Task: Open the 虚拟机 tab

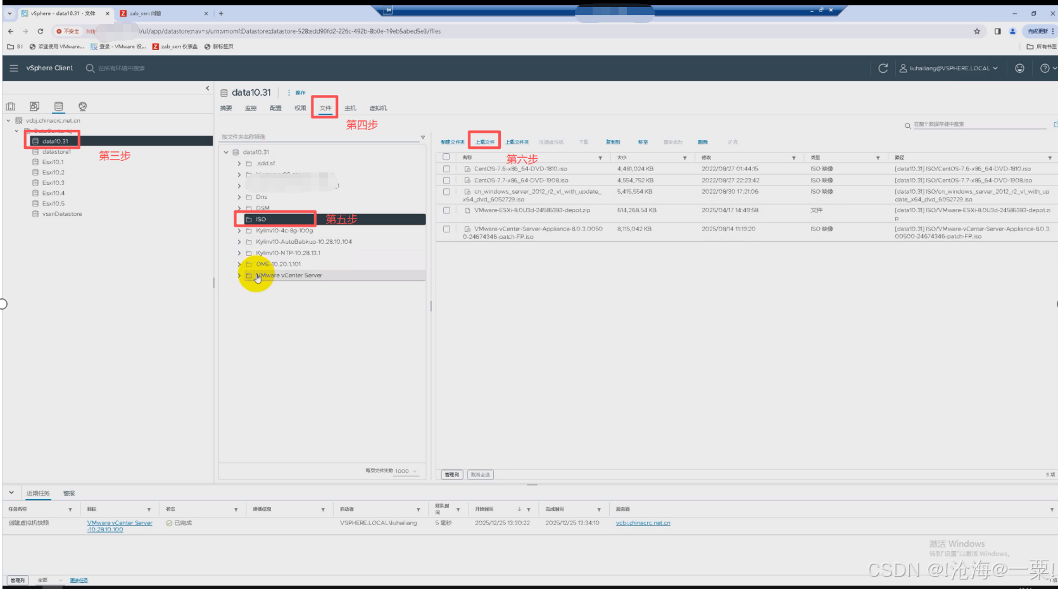Action: [378, 108]
